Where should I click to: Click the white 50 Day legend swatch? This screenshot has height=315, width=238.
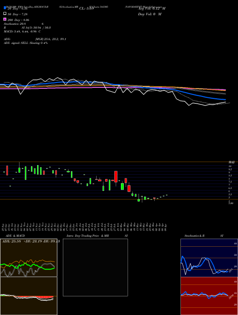click(x=5, y=14)
